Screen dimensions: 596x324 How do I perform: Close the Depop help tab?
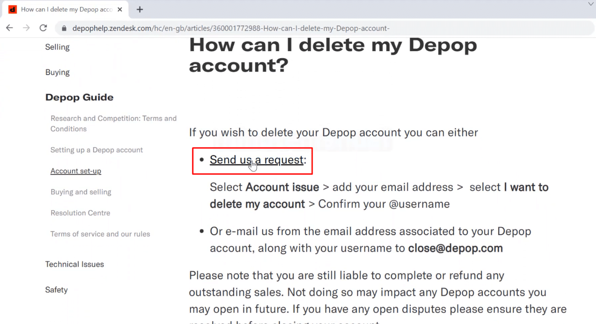pyautogui.click(x=120, y=9)
